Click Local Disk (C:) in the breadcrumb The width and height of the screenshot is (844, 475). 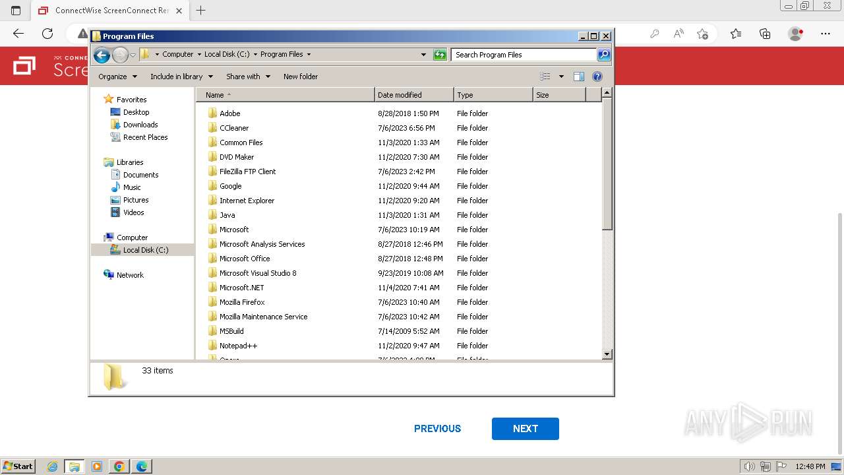click(x=227, y=54)
